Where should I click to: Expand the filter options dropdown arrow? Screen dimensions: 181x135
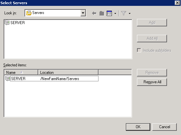pyautogui.click(x=129, y=13)
